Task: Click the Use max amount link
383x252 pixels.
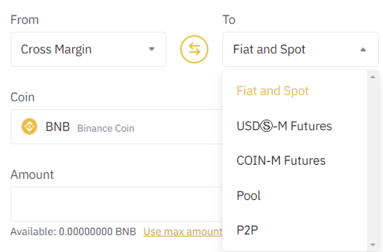Action: point(183,232)
